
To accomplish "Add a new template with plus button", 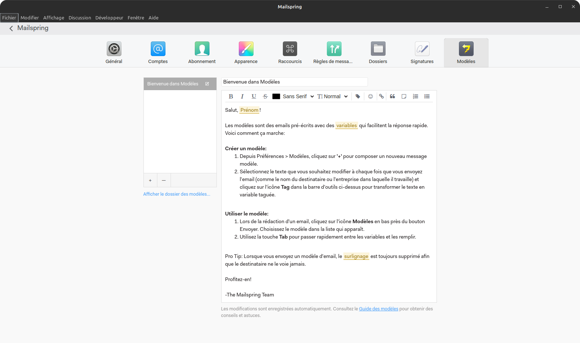I will coord(150,180).
